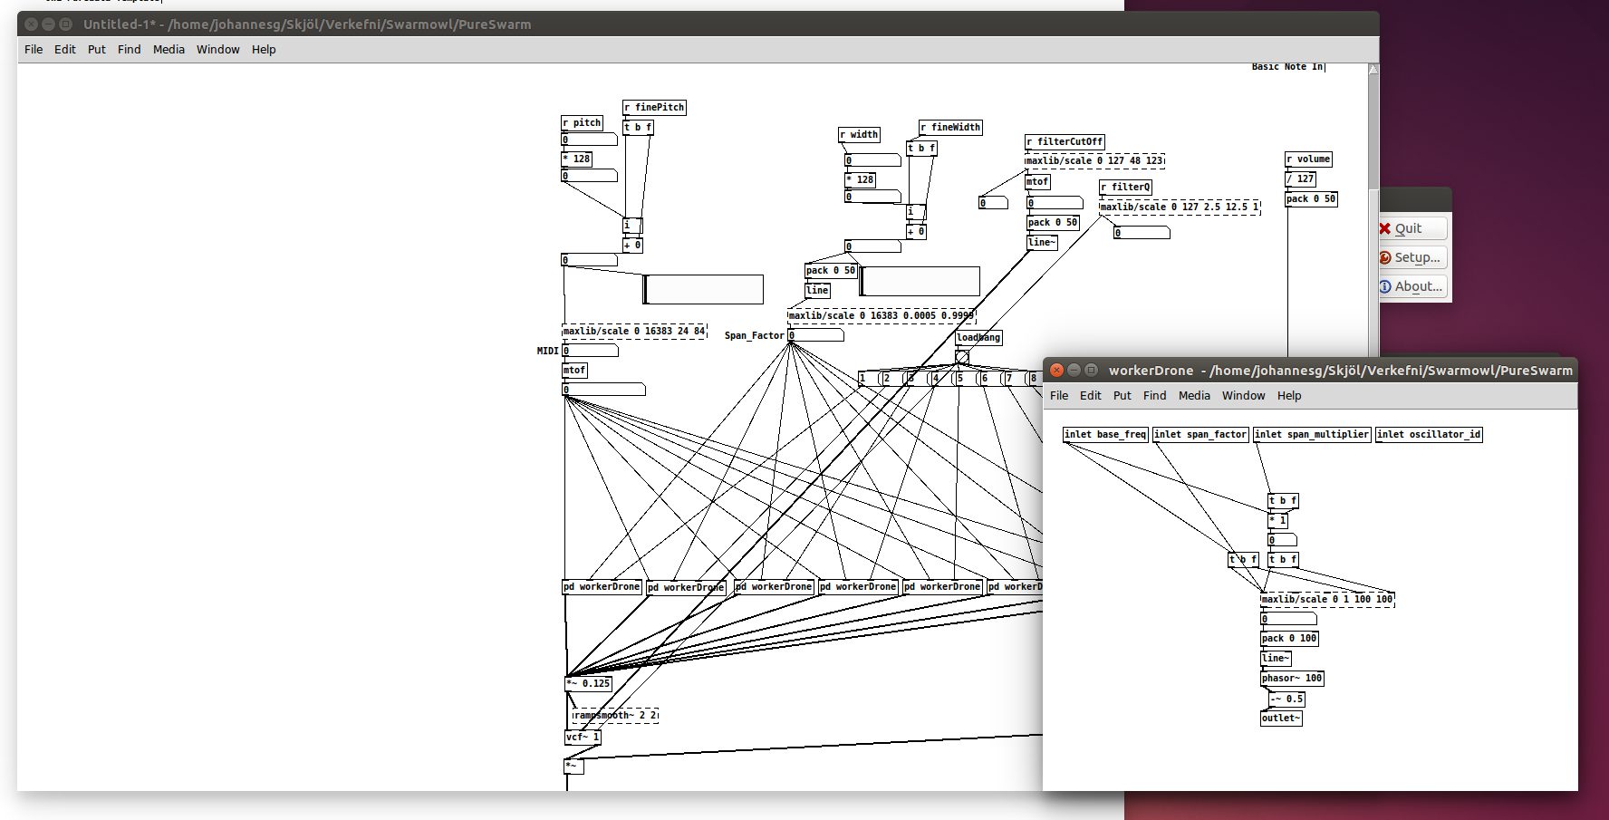
Task: Select the inlet oscillator_id object
Action: pyautogui.click(x=1429, y=434)
